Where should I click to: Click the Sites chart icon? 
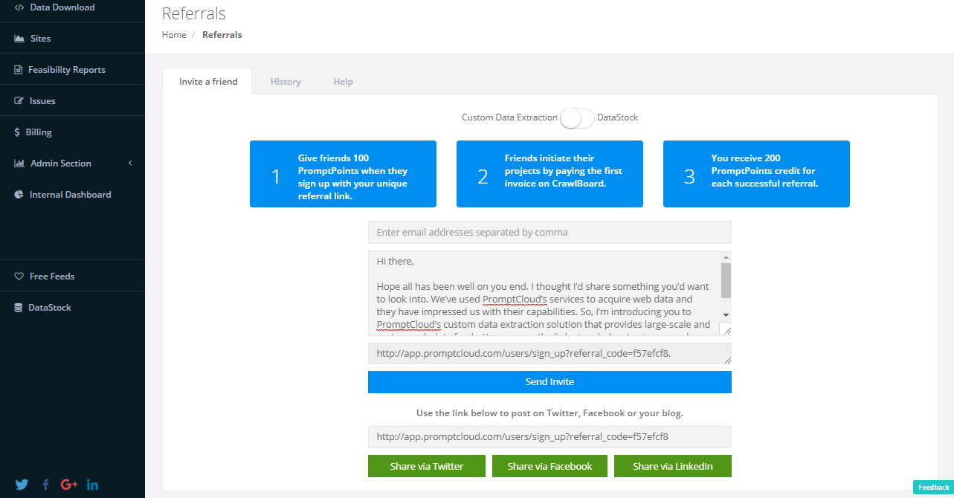click(19, 39)
